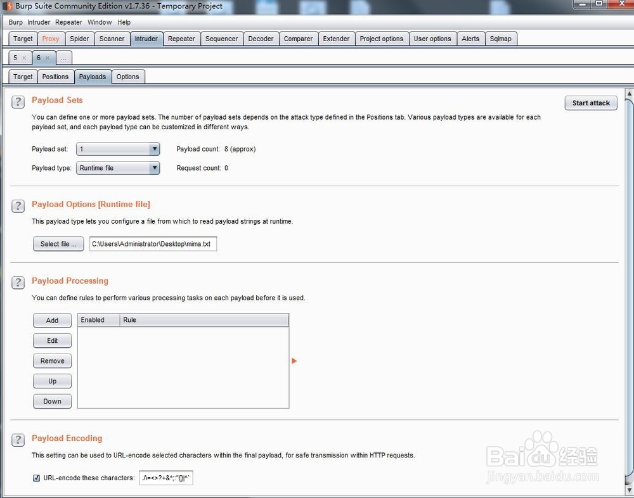Switch to the Spider tab
634x498 pixels.
click(79, 39)
